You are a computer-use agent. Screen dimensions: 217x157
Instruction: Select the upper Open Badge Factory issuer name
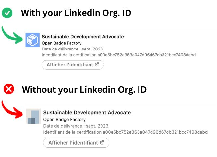tap(62, 43)
